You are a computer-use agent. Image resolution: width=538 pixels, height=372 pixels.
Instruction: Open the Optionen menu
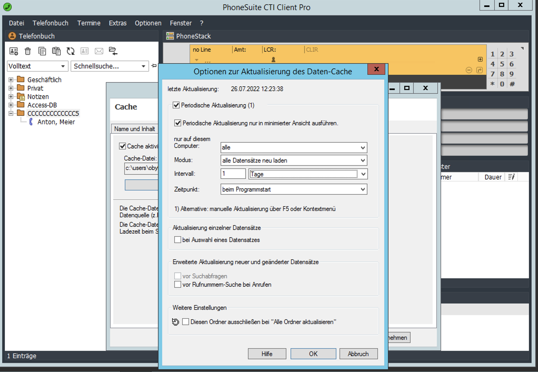point(148,23)
